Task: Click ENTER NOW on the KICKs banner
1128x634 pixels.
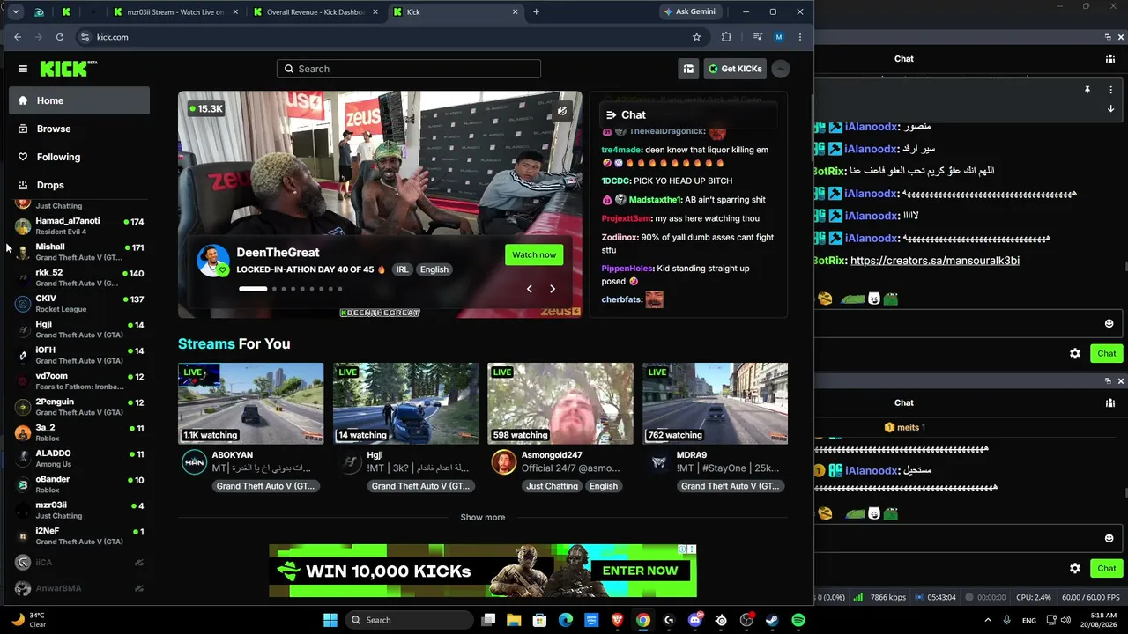Action: 640,571
